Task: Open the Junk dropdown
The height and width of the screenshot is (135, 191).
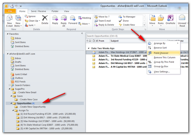Action: tap(30, 25)
